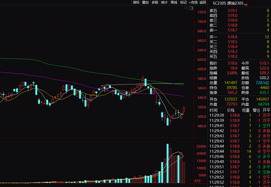Click the 开仓 value 137037

tap(231, 100)
